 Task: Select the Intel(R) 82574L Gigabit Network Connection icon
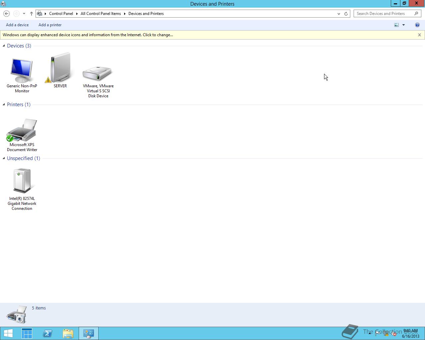pos(22,181)
